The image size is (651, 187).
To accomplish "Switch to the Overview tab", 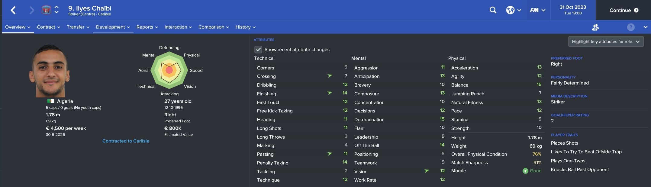I will (x=18, y=27).
